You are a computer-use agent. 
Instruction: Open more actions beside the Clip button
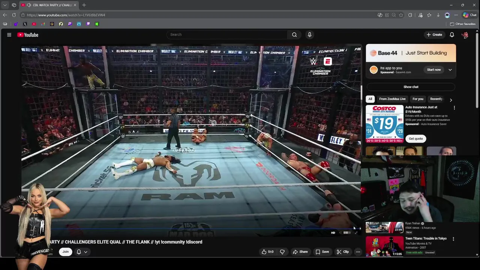point(358,252)
